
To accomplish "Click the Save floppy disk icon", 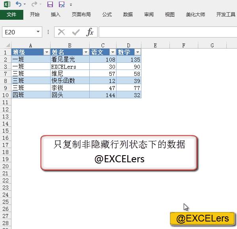I will tap(50, 4).
